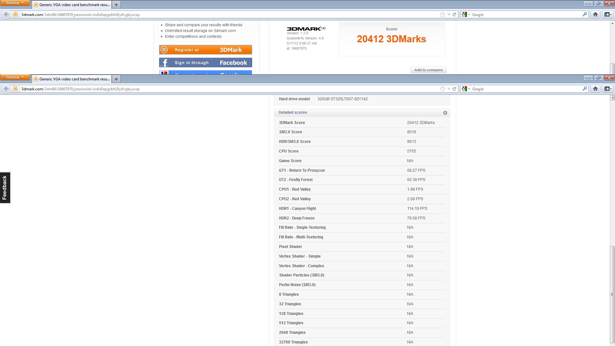Click the Detailed scores header

(x=362, y=112)
